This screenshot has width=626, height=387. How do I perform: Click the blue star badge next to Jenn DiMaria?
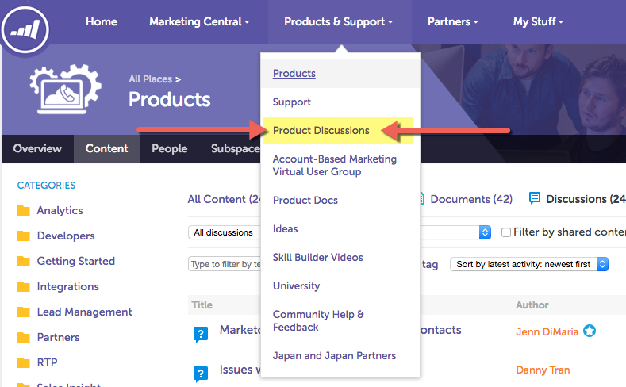tap(590, 331)
